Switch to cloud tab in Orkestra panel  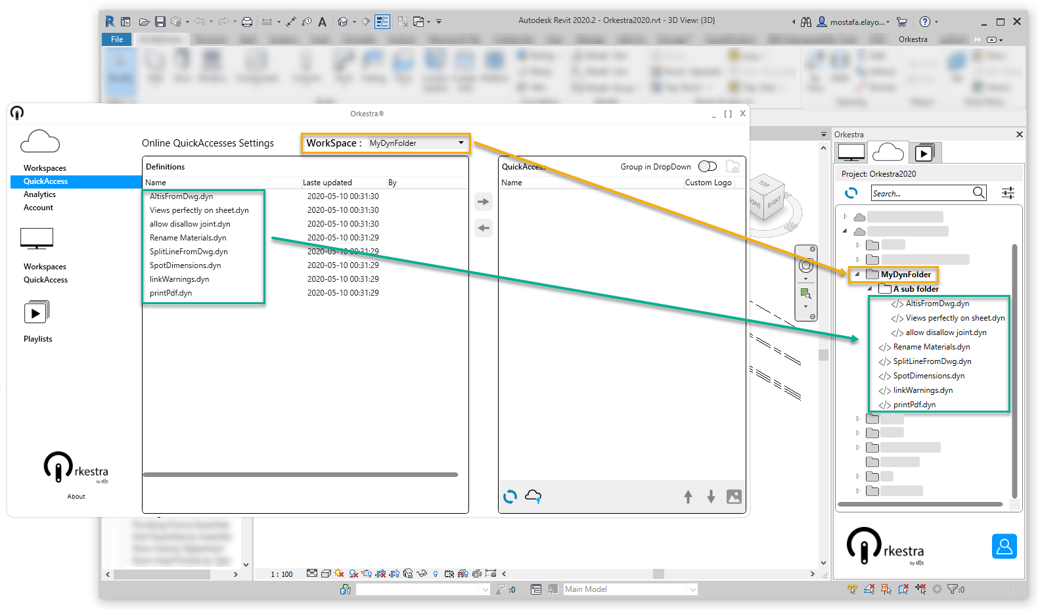pyautogui.click(x=888, y=152)
